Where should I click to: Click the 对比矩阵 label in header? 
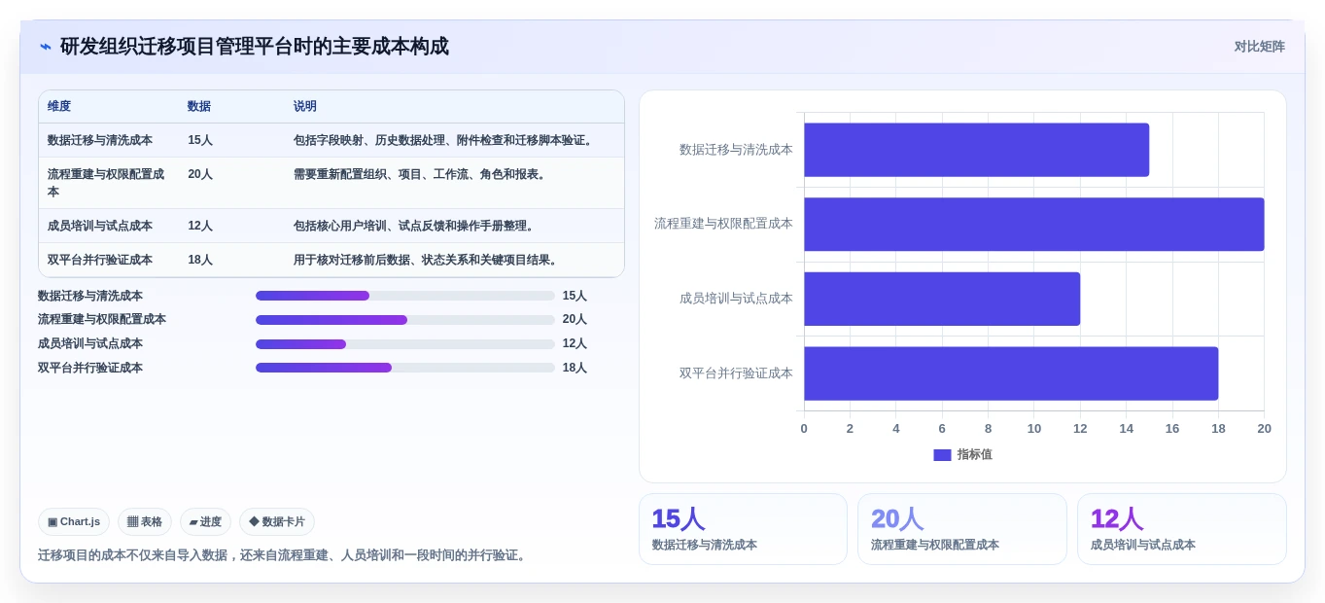1259,47
